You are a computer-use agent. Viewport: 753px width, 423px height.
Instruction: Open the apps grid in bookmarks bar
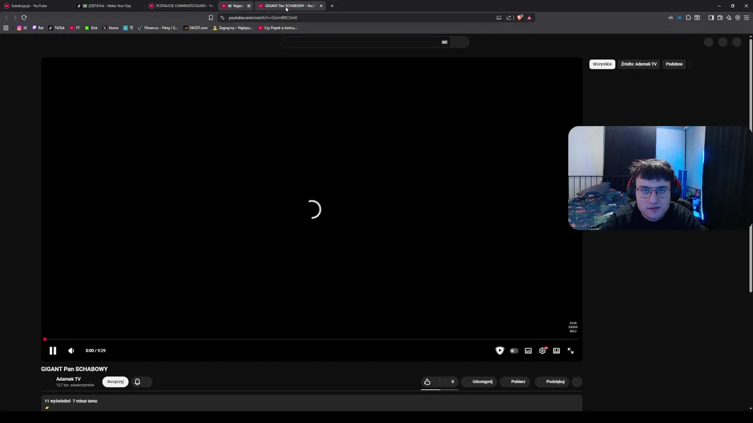pos(6,28)
